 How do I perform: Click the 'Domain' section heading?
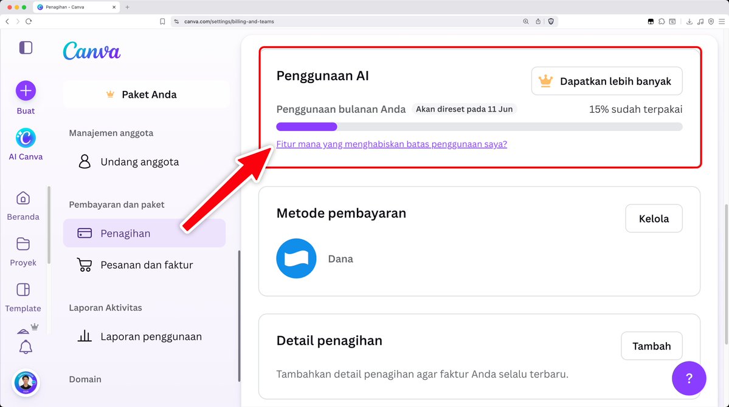click(85, 379)
